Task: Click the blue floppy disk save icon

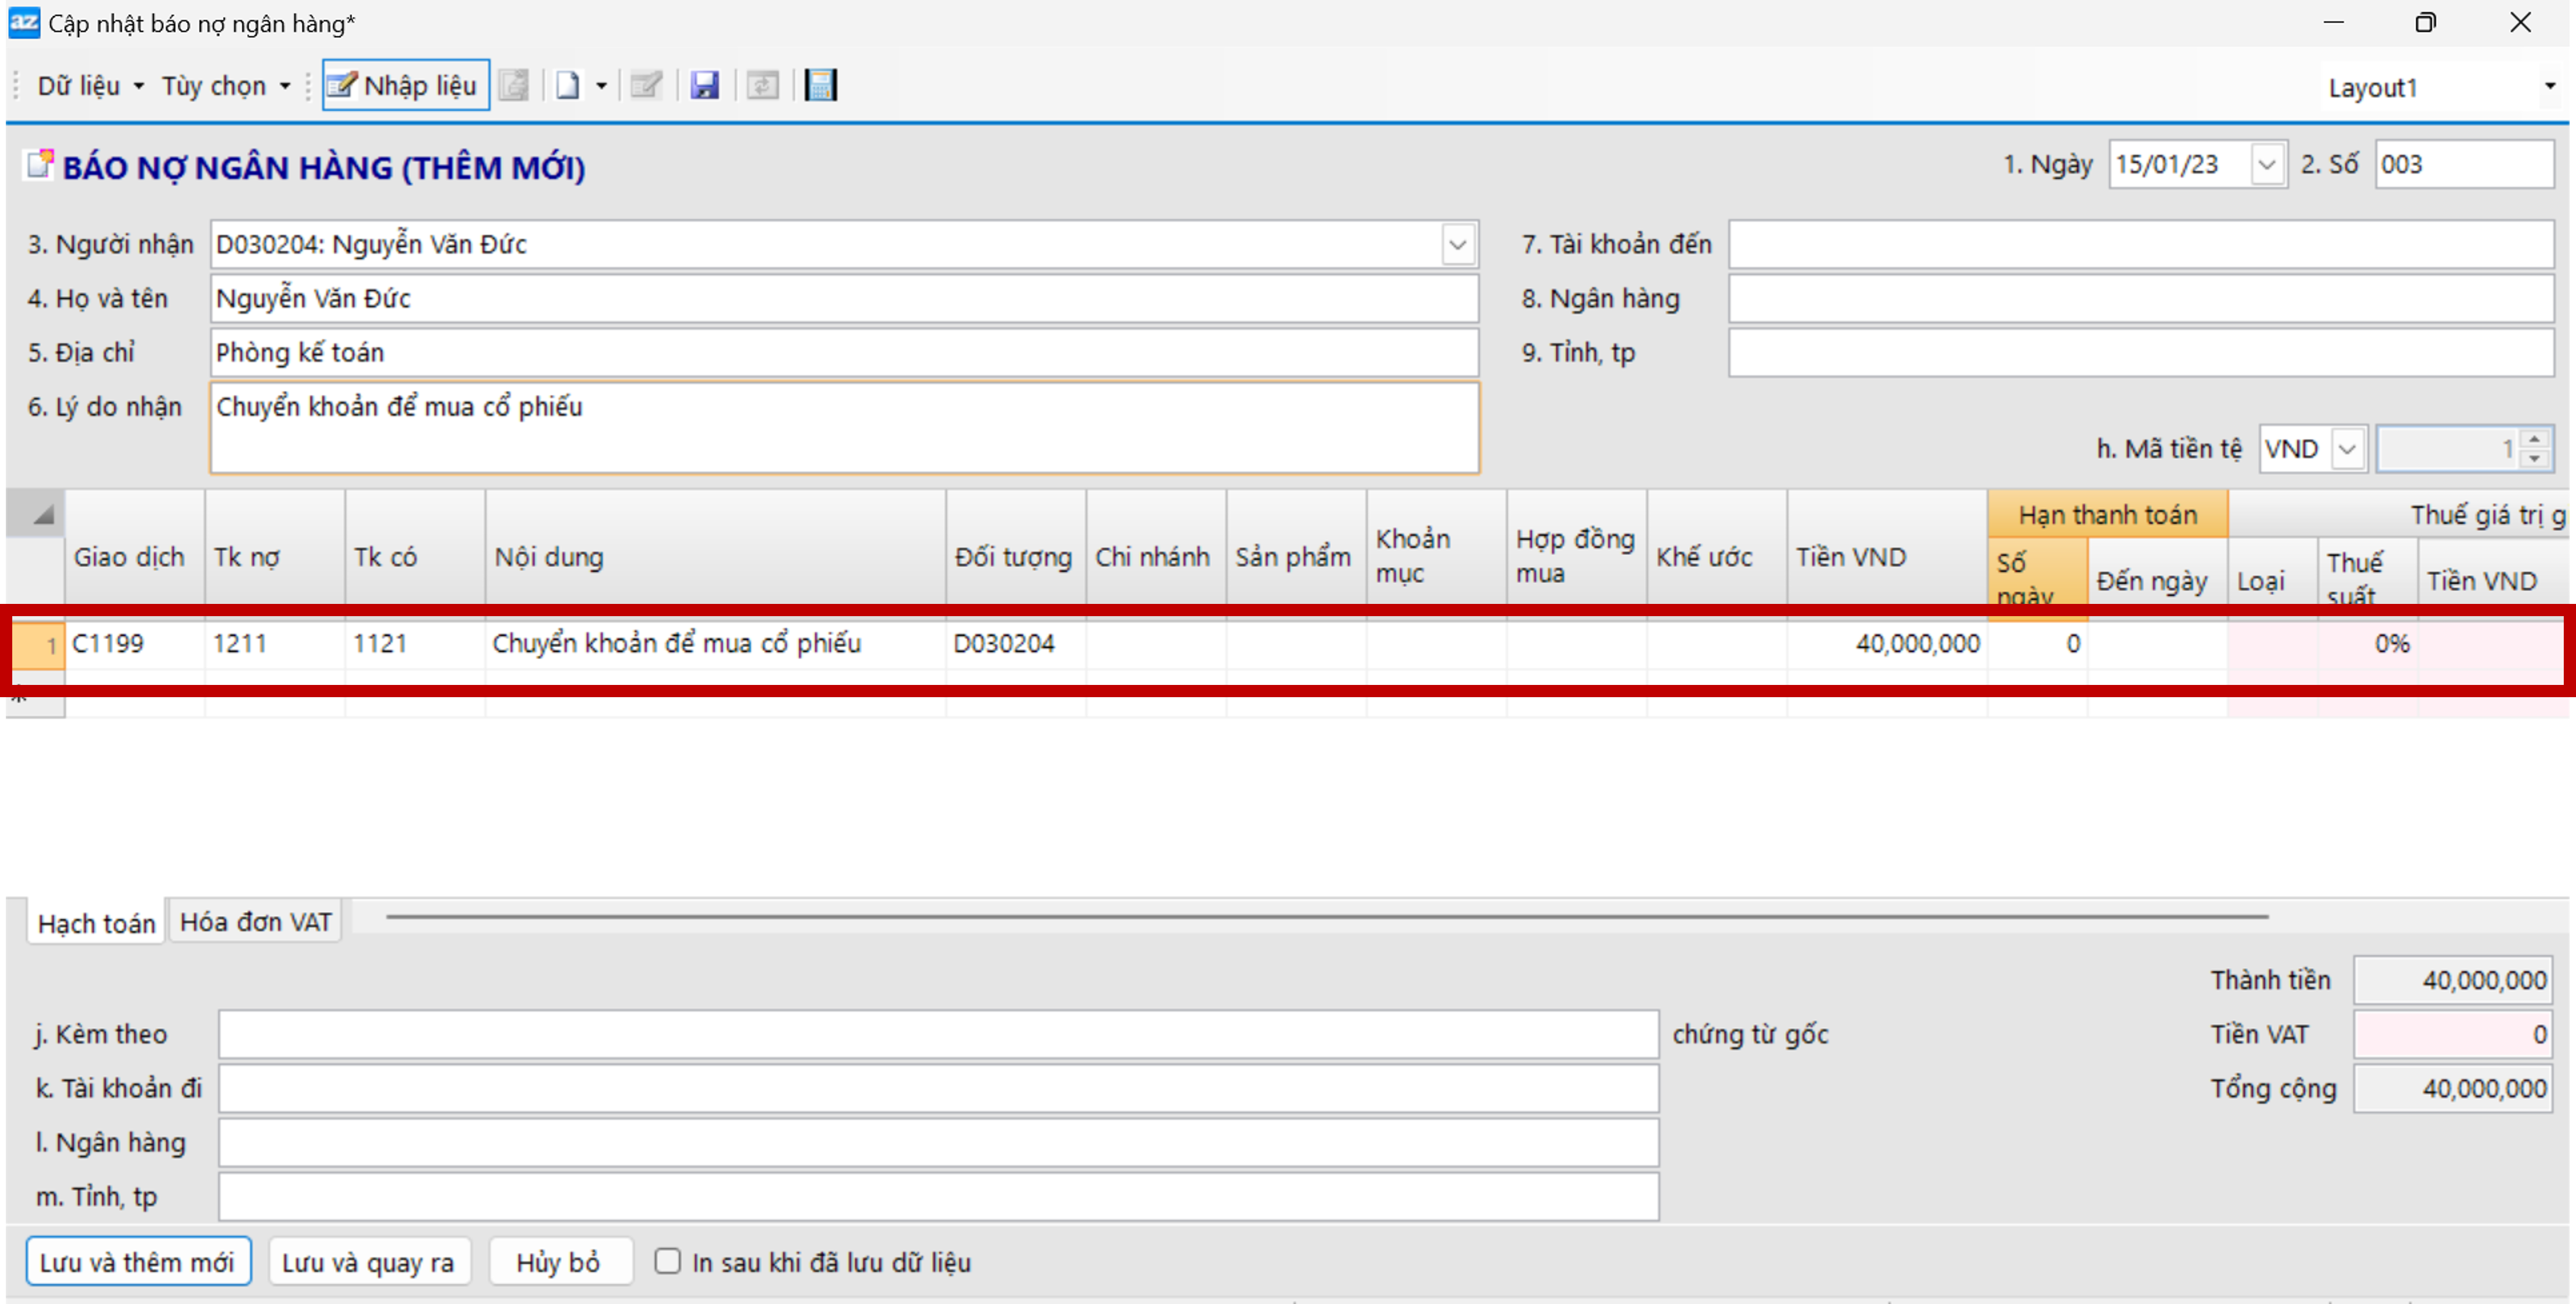Action: [x=704, y=86]
